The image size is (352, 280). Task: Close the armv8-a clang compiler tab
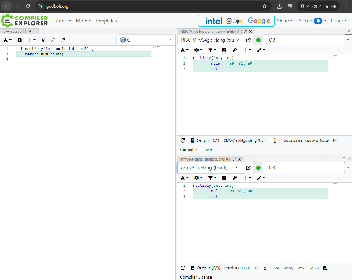click(240, 159)
